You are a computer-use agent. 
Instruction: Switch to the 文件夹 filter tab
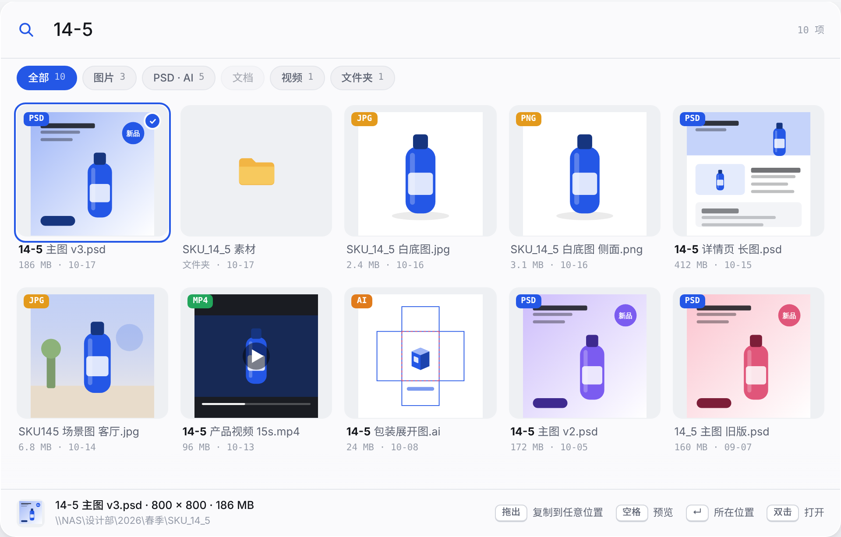[363, 78]
